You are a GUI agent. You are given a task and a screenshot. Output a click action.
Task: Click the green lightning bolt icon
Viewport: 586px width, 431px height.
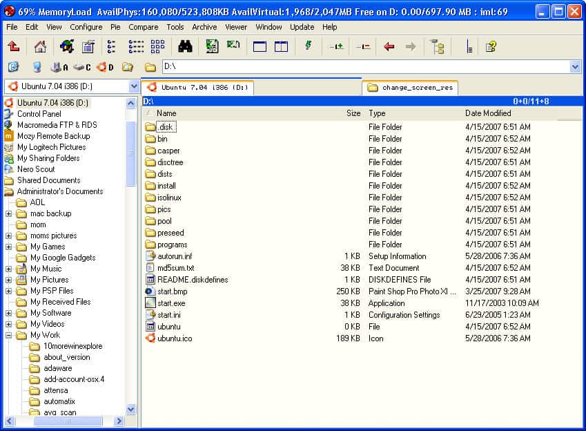pos(308,47)
